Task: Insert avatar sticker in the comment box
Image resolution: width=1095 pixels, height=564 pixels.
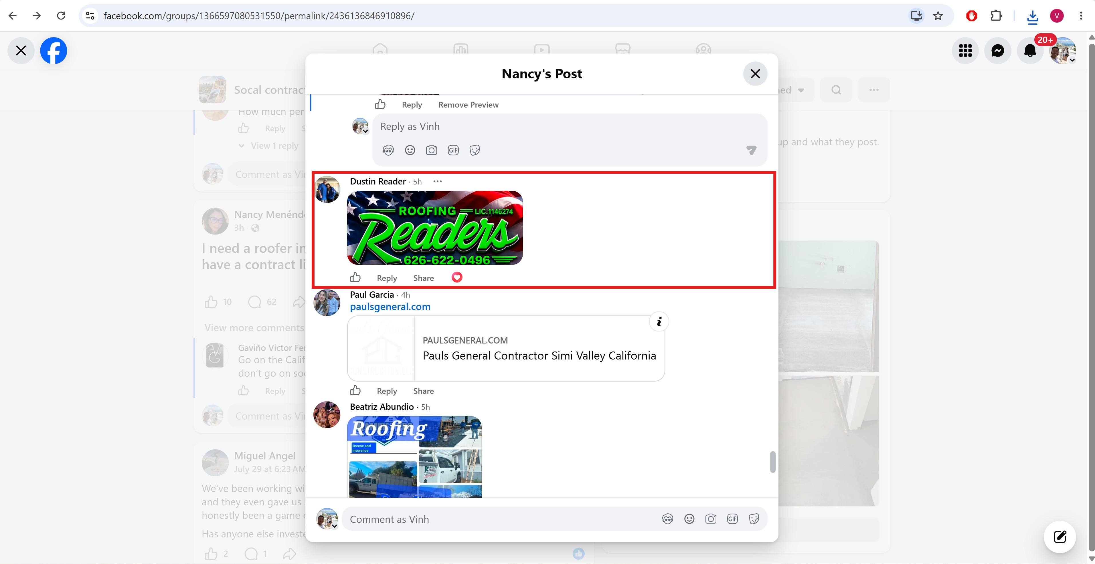Action: [x=667, y=519]
